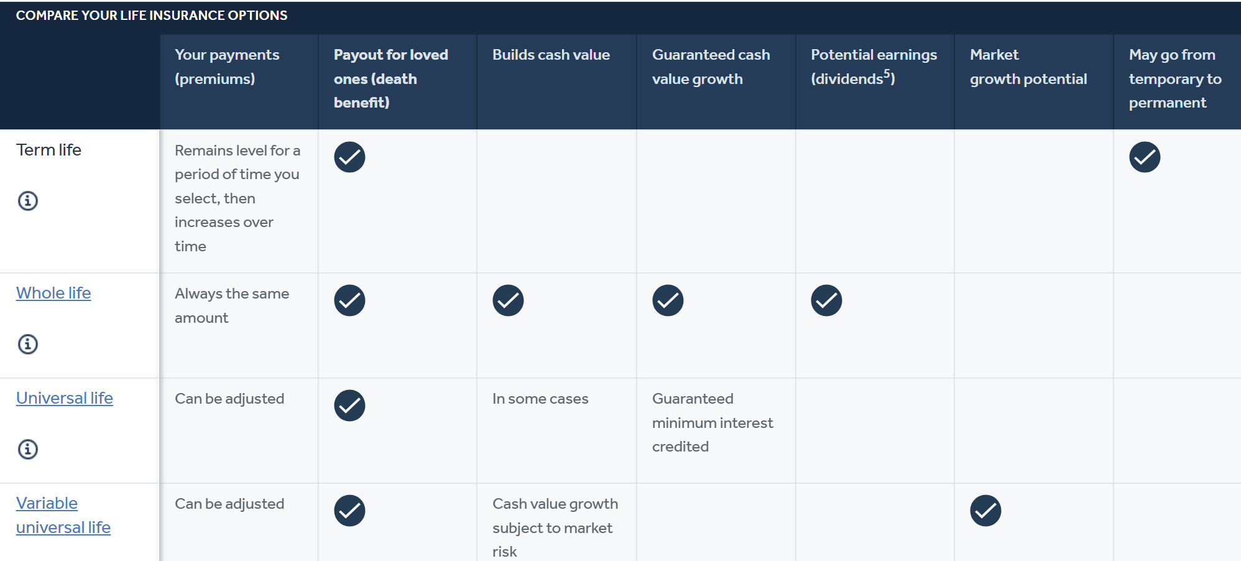Click Universal life death benefit checkmark
This screenshot has height=561, width=1241.
coord(349,406)
